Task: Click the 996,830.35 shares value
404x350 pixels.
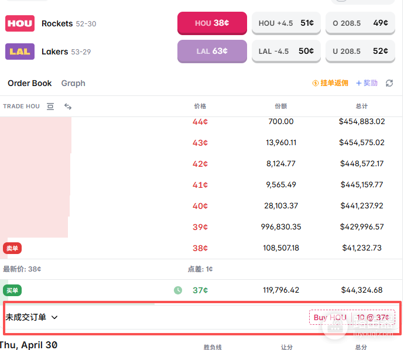Action: [281, 227]
